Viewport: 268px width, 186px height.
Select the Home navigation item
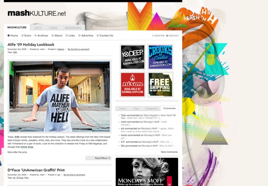pos(13,35)
